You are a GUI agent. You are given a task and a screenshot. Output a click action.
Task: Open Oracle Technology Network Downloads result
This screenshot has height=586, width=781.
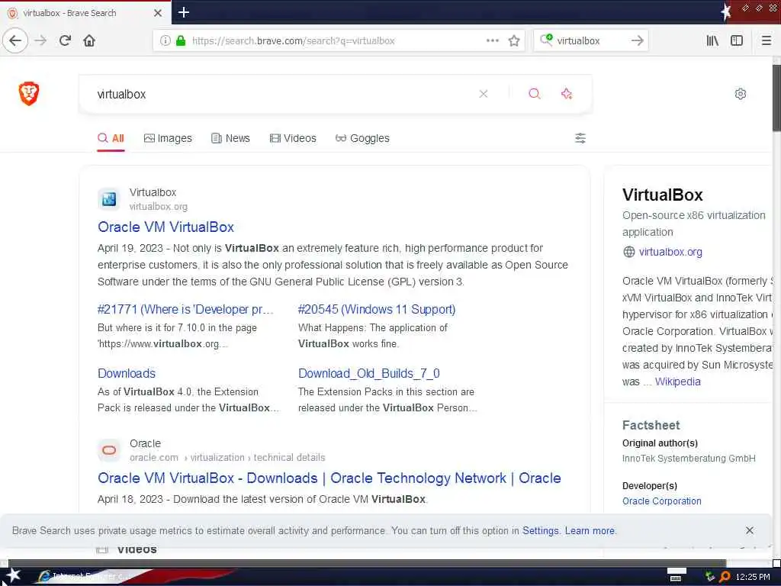[x=329, y=478]
